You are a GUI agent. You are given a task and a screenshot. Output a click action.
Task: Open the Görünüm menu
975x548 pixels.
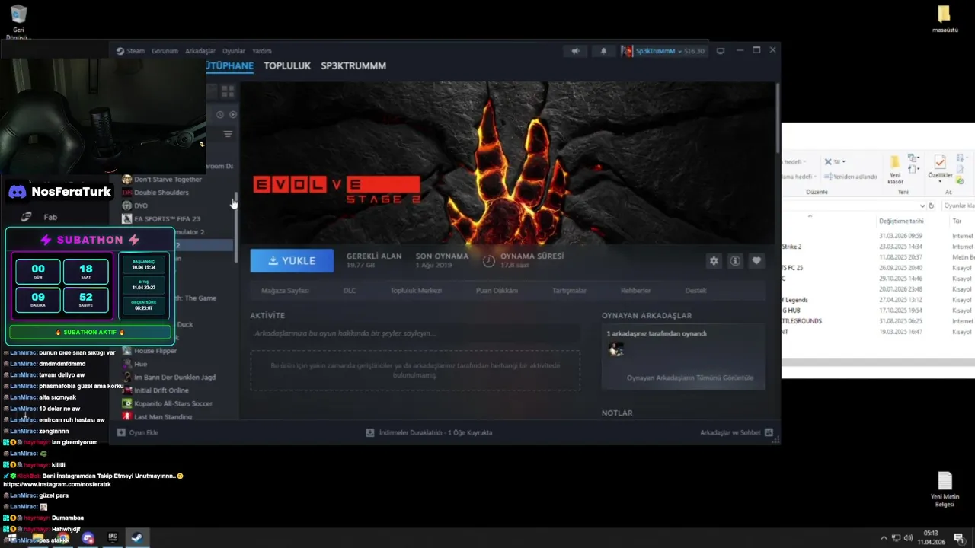pos(165,51)
